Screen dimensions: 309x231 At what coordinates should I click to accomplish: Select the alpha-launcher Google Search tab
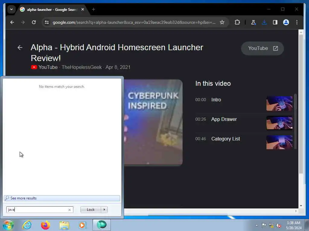pos(52,9)
